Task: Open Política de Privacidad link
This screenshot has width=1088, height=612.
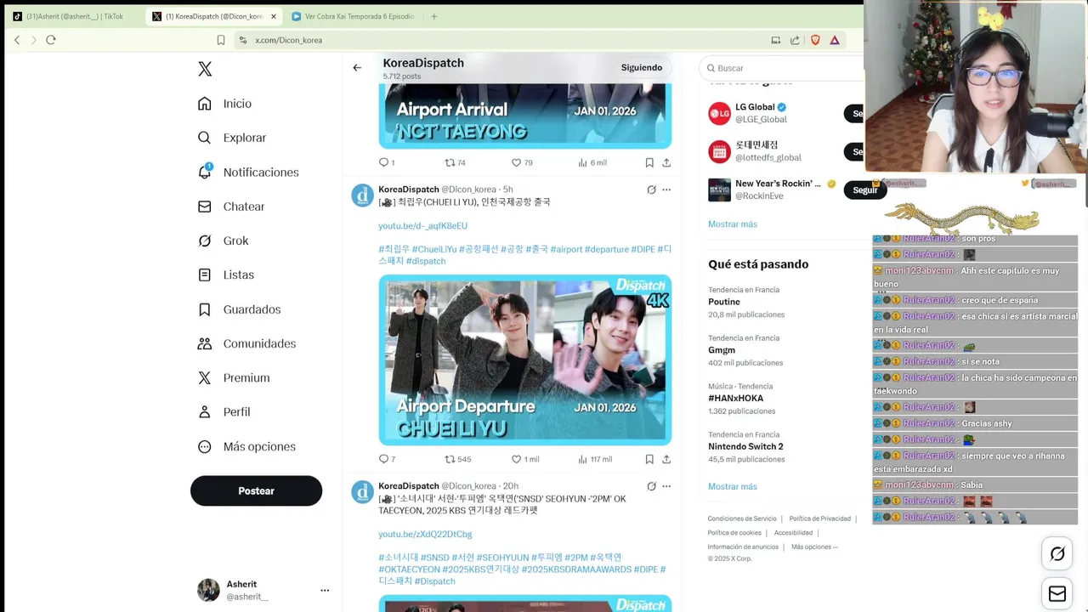Action: click(819, 518)
